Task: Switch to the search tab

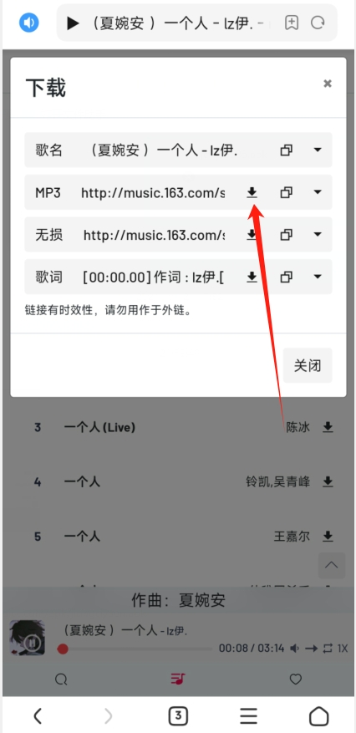Action: pos(61,679)
